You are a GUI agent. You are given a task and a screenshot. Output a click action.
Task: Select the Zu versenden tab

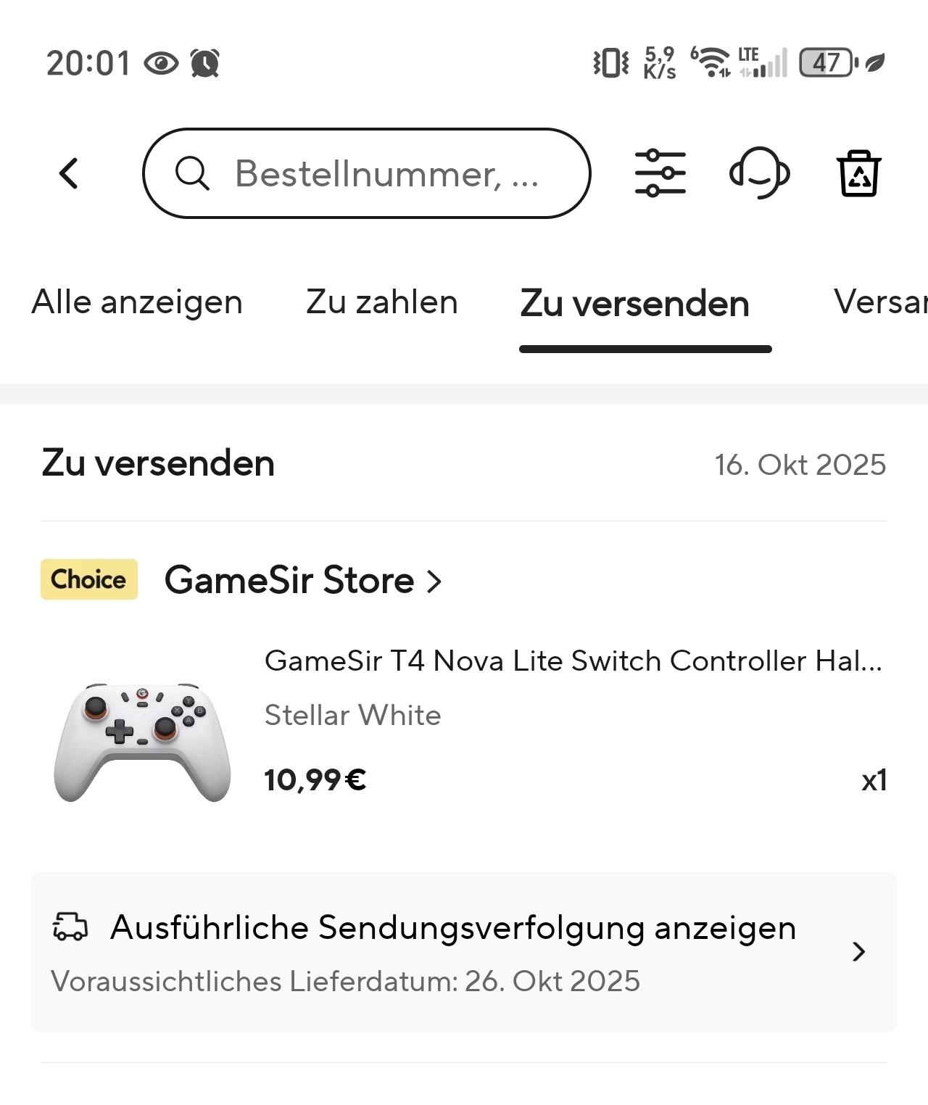635,304
